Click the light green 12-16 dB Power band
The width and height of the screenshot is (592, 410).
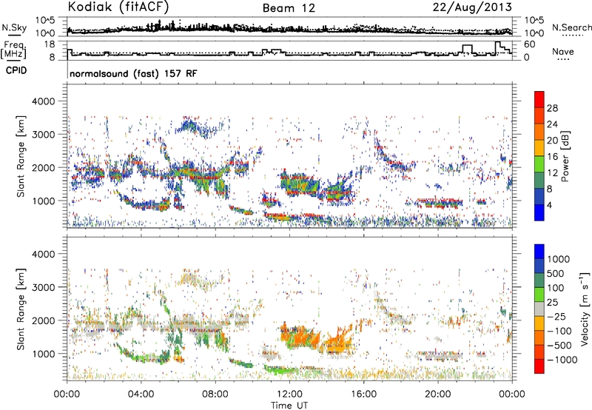539,164
